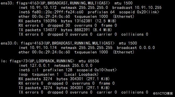Click the 51CTO blog watermark

(x=163, y=93)
